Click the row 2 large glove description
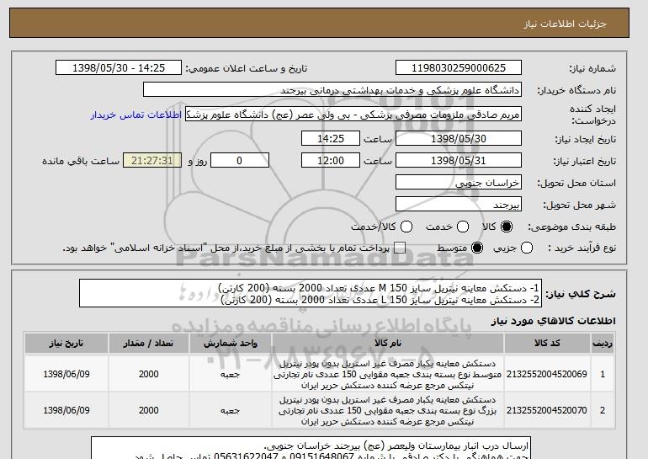This screenshot has height=459, width=648. pos(388,411)
